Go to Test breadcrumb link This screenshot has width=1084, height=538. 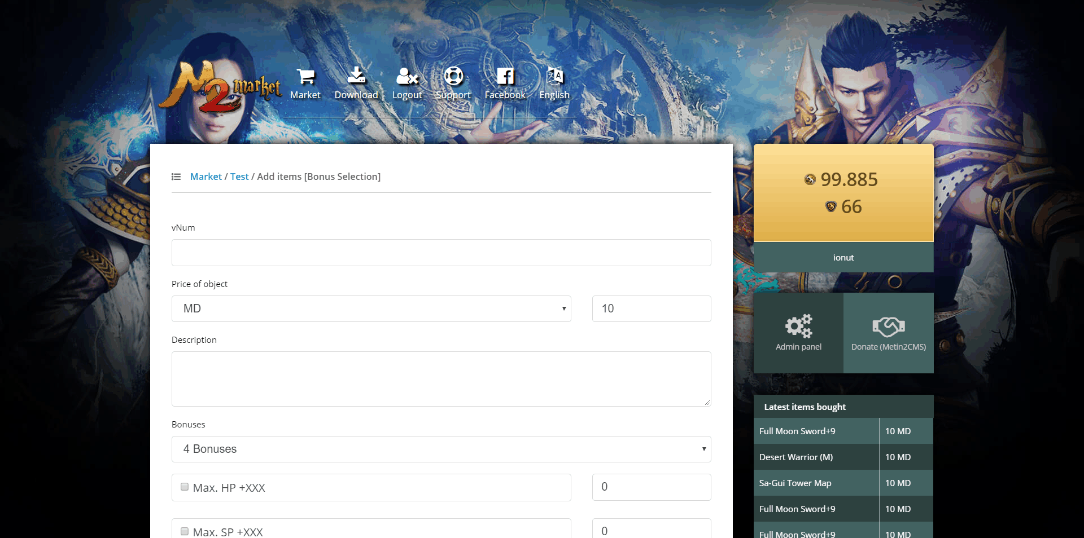click(239, 177)
